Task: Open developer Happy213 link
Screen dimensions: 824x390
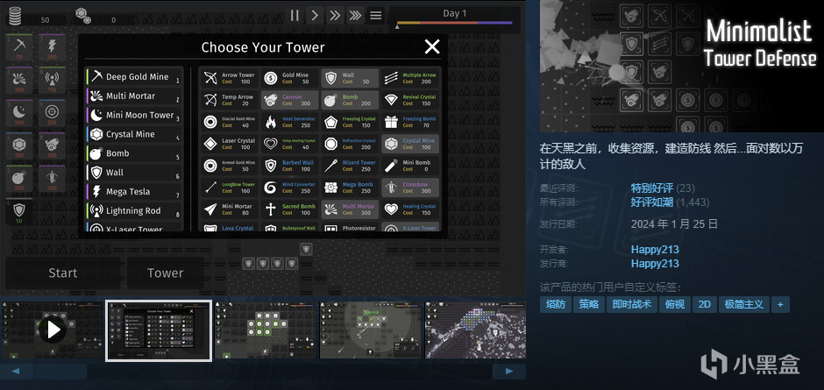Action: [655, 250]
